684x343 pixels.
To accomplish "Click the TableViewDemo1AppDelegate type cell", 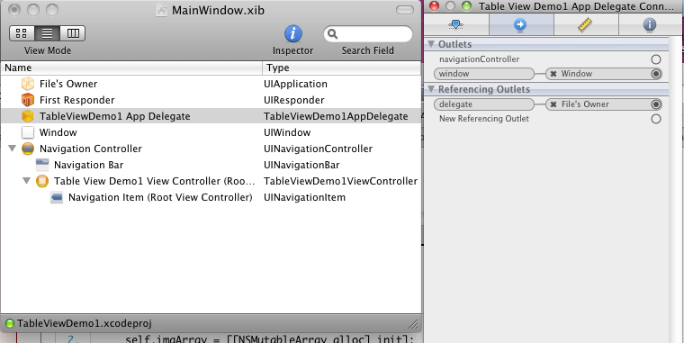I will tap(336, 116).
